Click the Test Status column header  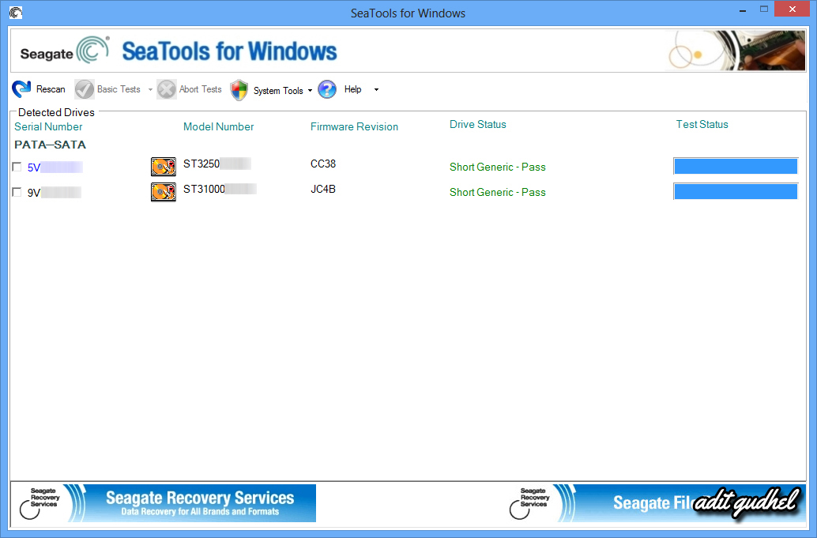pyautogui.click(x=702, y=125)
